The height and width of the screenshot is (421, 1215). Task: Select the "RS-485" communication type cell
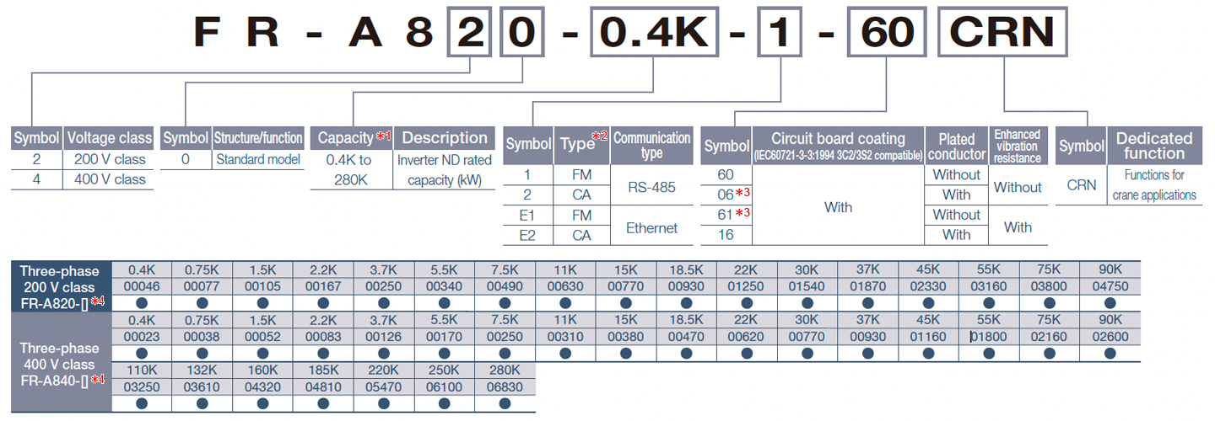point(651,187)
